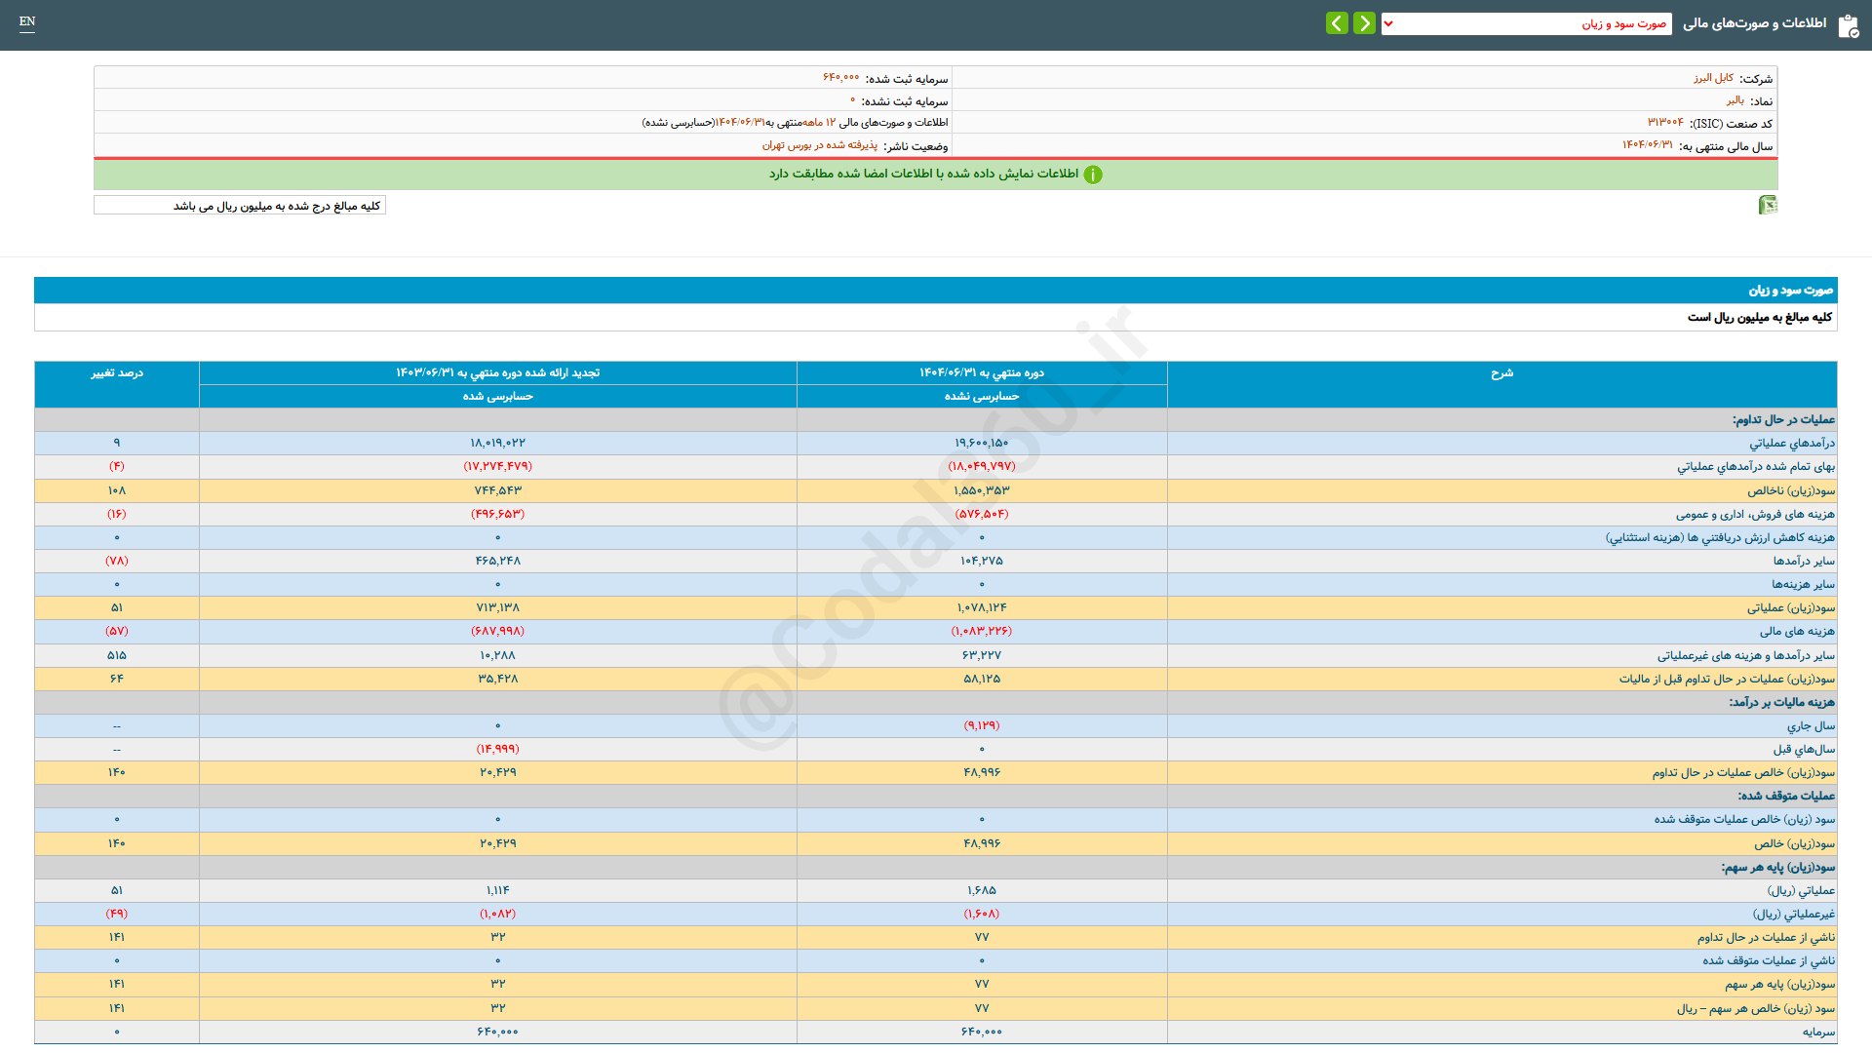Click the Excel export icon
Viewport: 1872px width, 1053px height.
pos(1767,205)
